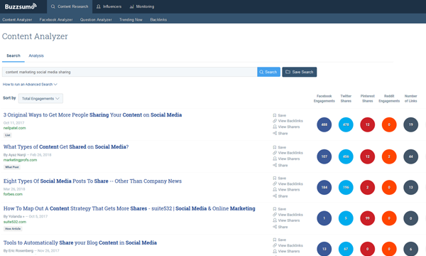Save the neilpatel.com article
This screenshot has height=256, width=426.
click(280, 115)
